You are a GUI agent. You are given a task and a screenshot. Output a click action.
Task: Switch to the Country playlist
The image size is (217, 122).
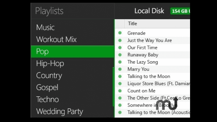click(x=49, y=75)
